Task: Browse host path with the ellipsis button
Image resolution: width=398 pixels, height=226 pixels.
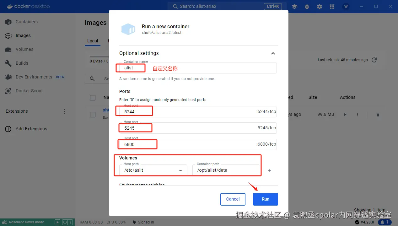Action: tap(180, 170)
